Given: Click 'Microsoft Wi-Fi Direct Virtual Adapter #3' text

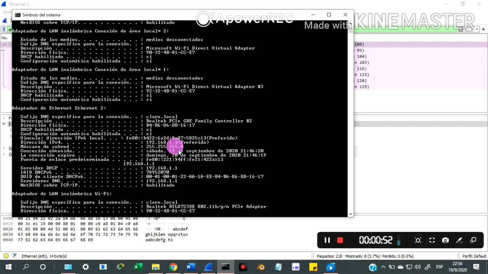Looking at the screenshot, I should [x=205, y=87].
